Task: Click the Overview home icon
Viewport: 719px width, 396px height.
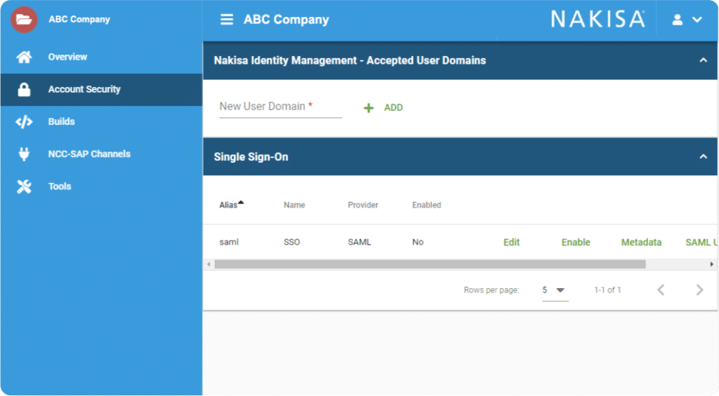Action: [x=24, y=57]
